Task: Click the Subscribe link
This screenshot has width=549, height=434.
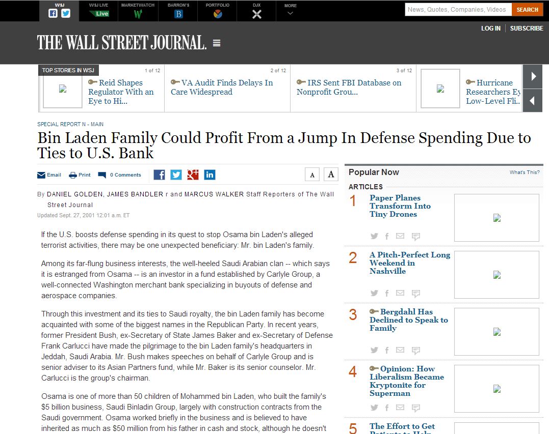Action: pyautogui.click(x=527, y=28)
